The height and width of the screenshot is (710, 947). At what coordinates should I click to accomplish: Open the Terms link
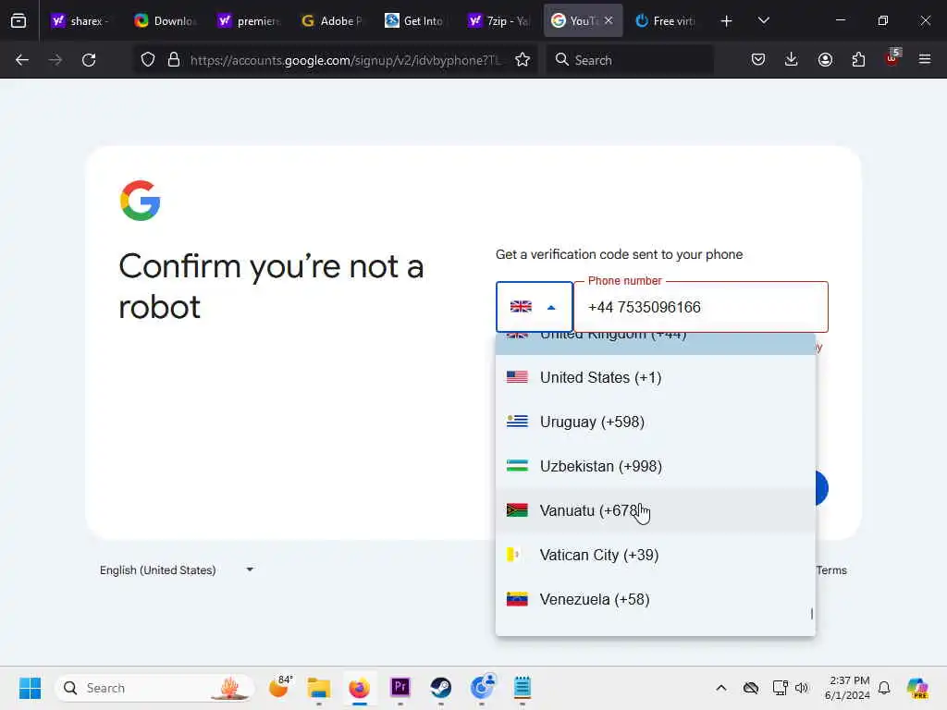tap(831, 569)
